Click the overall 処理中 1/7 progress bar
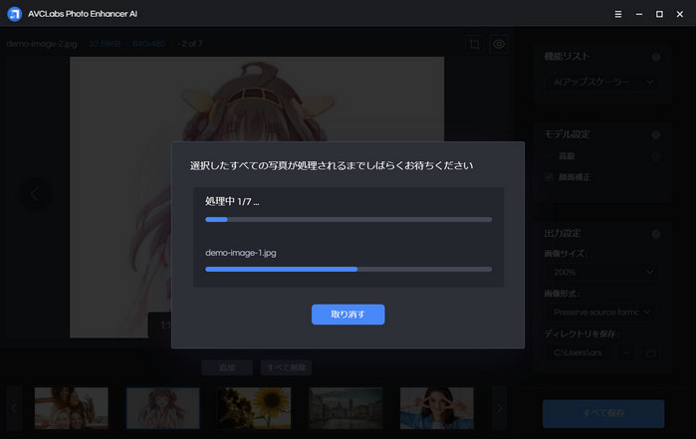 (348, 219)
